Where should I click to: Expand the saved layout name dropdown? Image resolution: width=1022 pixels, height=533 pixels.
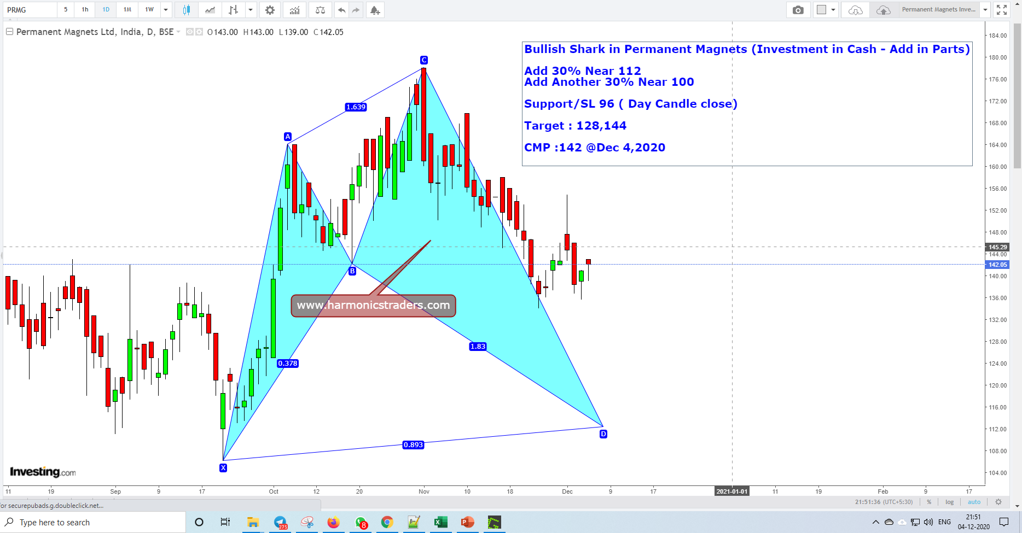coord(985,10)
